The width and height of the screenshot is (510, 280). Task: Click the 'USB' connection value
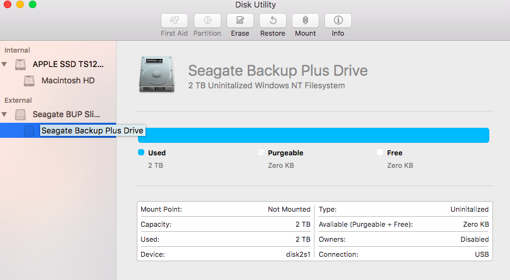[x=482, y=254]
